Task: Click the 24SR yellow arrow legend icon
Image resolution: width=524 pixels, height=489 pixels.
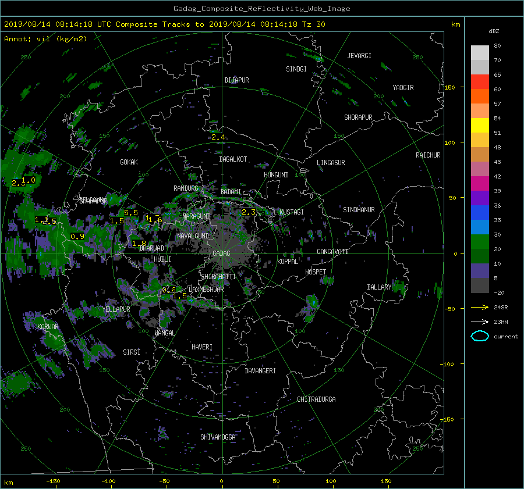Action: coord(480,307)
